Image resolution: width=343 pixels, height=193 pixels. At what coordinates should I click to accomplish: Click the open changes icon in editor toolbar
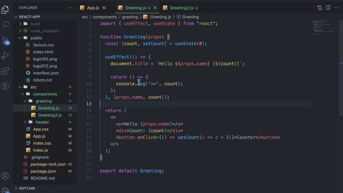coord(319,8)
